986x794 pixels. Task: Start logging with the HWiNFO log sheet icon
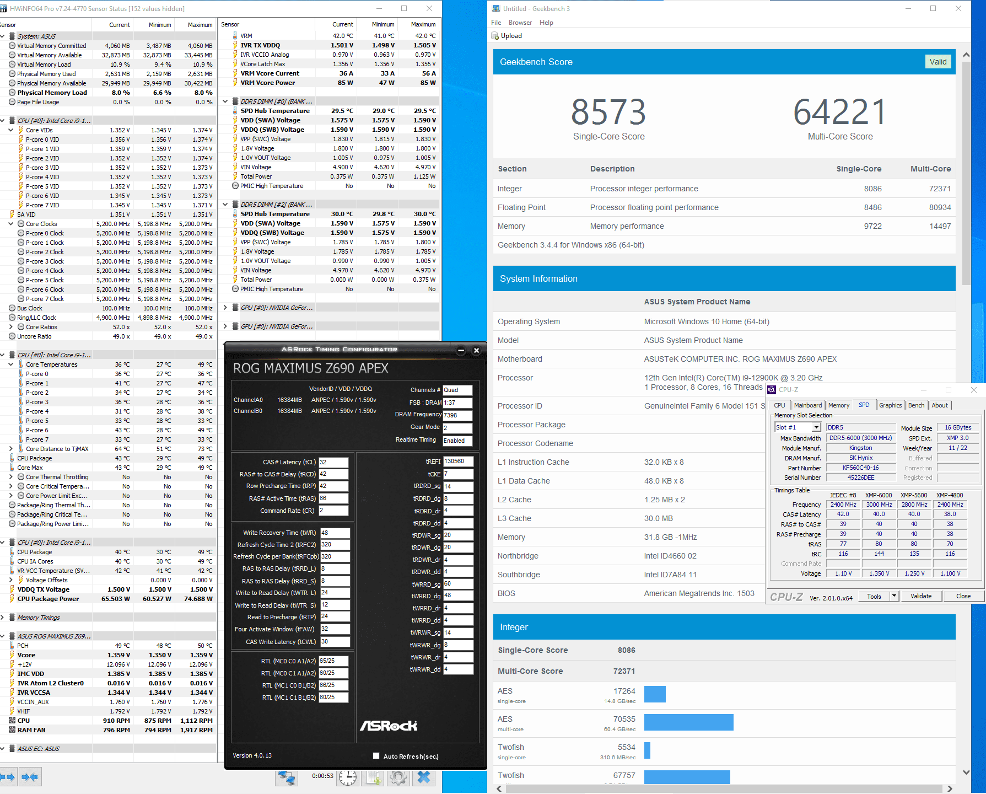pyautogui.click(x=373, y=777)
